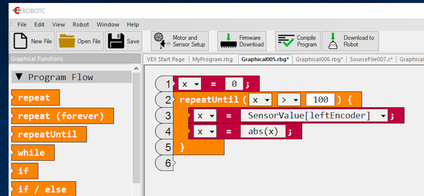Click Download to Robot button
This screenshot has height=196, width=424.
coord(350,41)
